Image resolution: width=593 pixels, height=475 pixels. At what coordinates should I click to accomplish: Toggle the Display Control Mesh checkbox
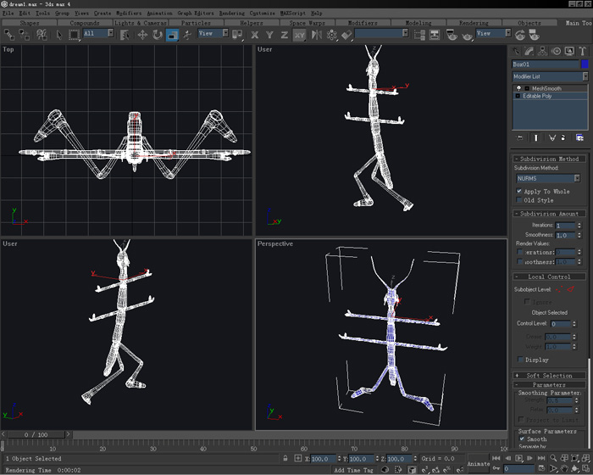521,360
